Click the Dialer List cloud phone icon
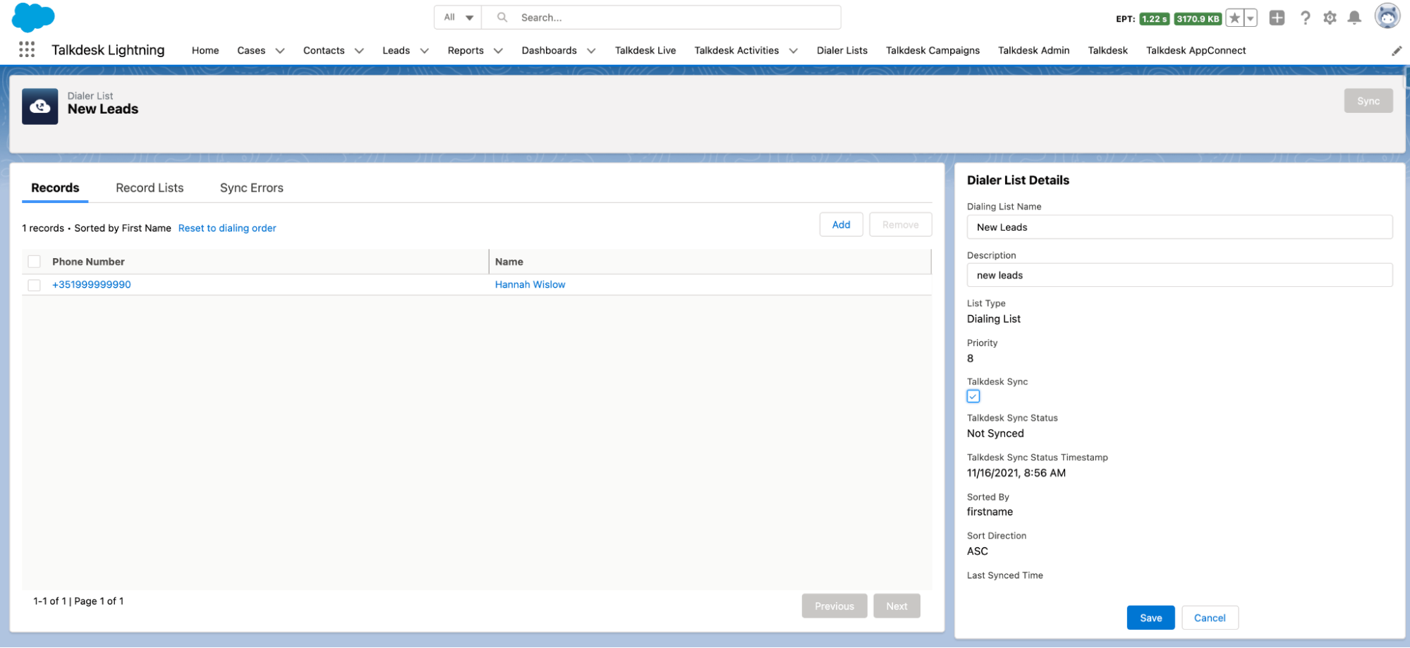This screenshot has height=648, width=1410. (40, 106)
